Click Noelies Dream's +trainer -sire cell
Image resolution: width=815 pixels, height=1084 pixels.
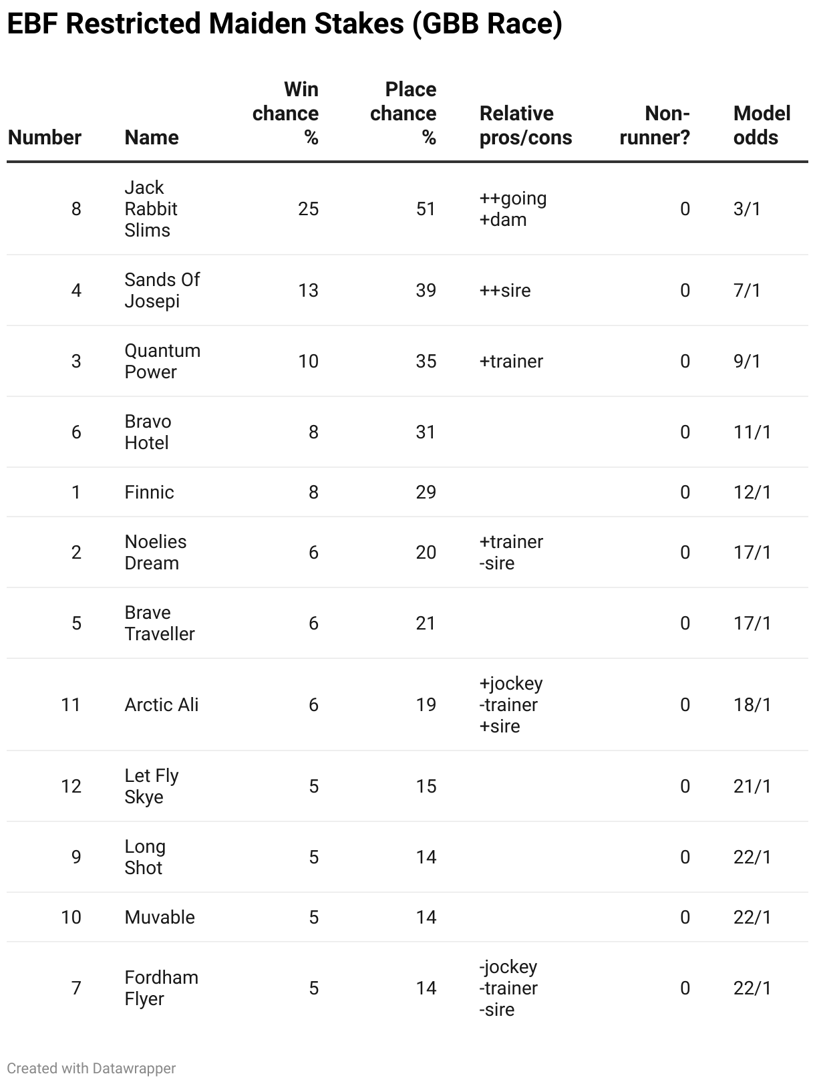511,552
